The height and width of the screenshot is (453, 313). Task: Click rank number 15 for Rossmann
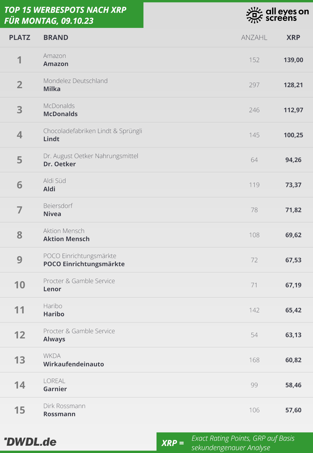pos(20,410)
